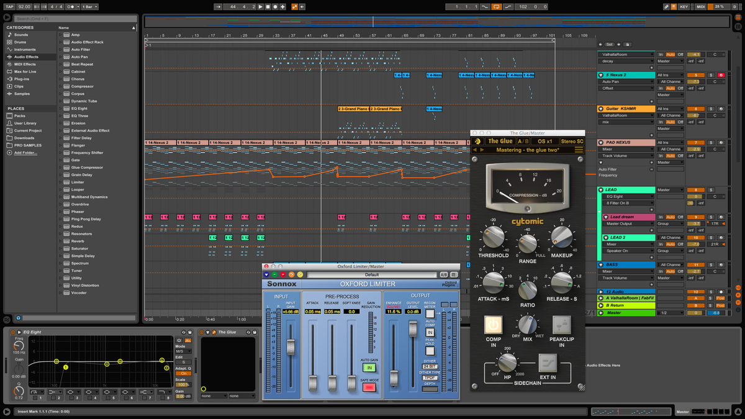Viewport: 745px width, 419px height.
Task: Click the arrangement Record button
Action: click(x=275, y=6)
